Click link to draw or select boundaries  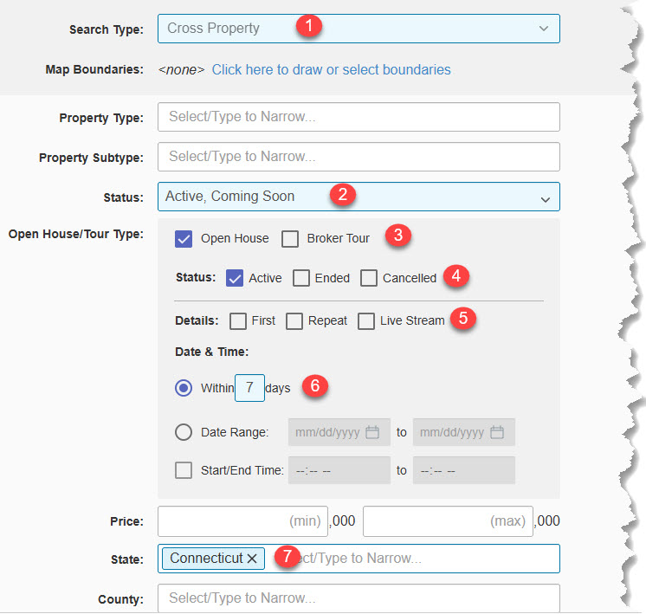(332, 69)
